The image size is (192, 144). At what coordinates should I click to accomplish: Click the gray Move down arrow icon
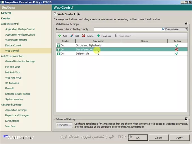pyautogui.click(x=116, y=36)
